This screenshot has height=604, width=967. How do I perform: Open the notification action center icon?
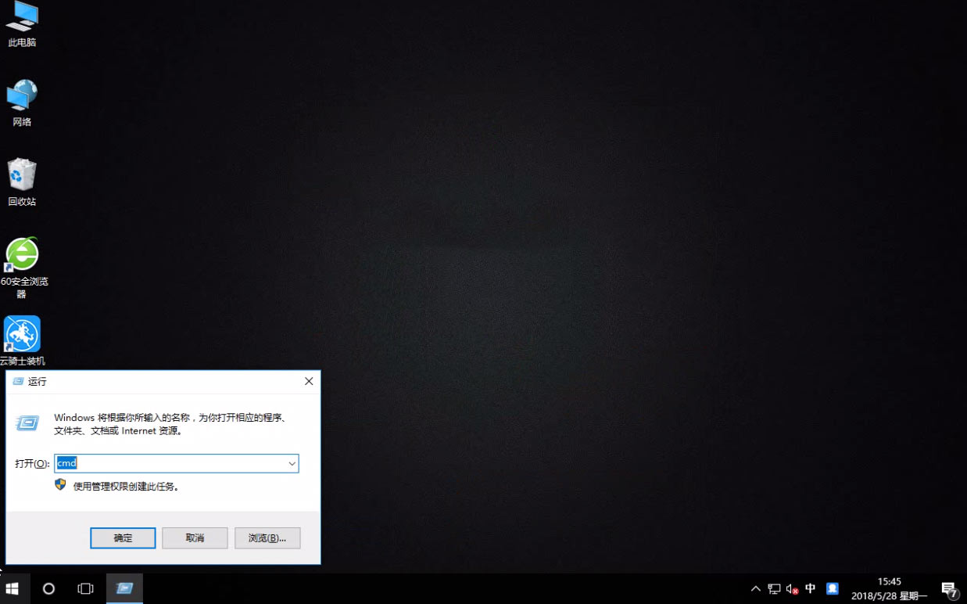948,588
